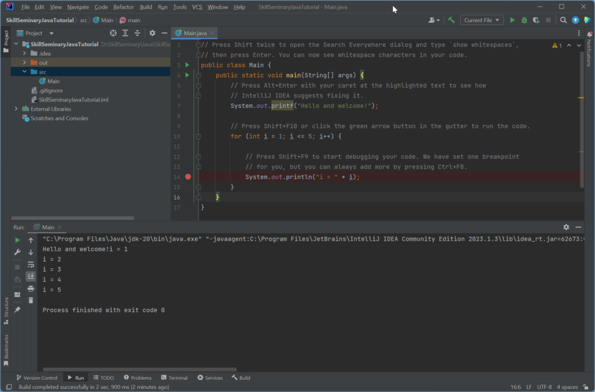Remove the breakpoint on line 14

pyautogui.click(x=188, y=177)
